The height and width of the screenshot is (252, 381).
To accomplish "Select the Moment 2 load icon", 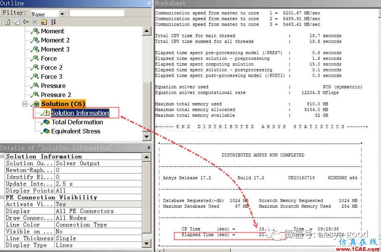I will (36, 40).
